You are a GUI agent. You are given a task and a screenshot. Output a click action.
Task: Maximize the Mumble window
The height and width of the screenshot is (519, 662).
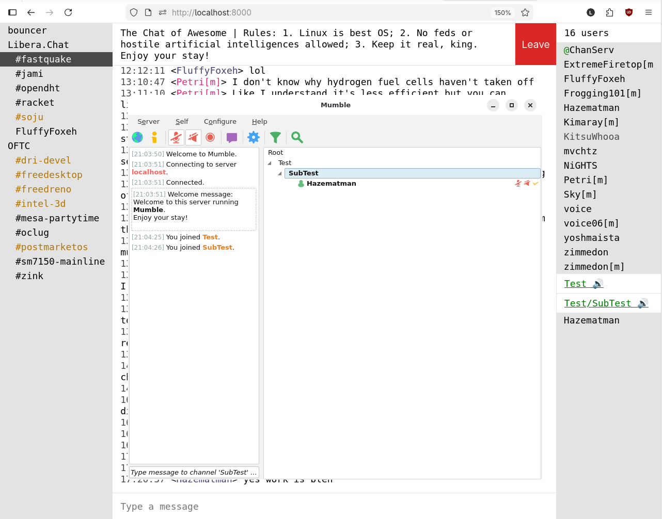pyautogui.click(x=512, y=105)
